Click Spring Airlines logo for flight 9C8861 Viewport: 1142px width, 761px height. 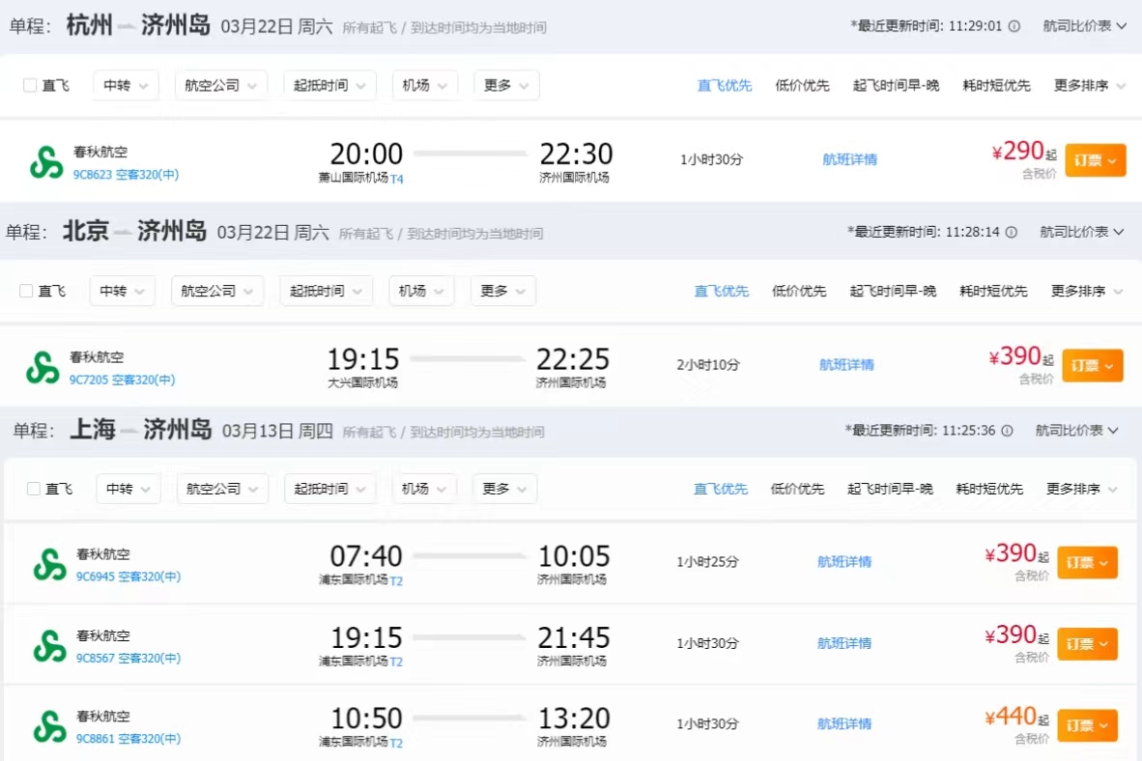point(49,726)
